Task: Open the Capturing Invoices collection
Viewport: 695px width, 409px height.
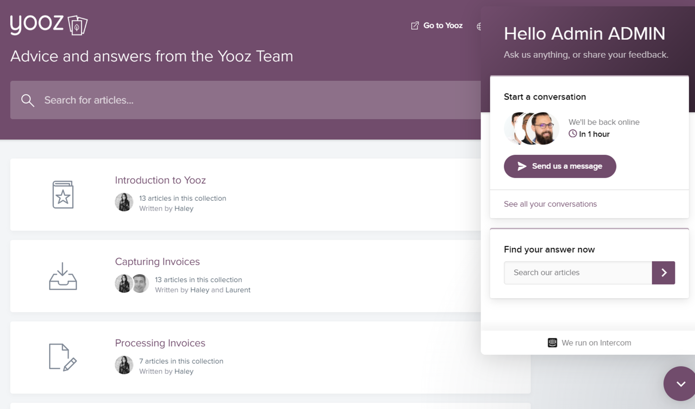Action: point(157,261)
